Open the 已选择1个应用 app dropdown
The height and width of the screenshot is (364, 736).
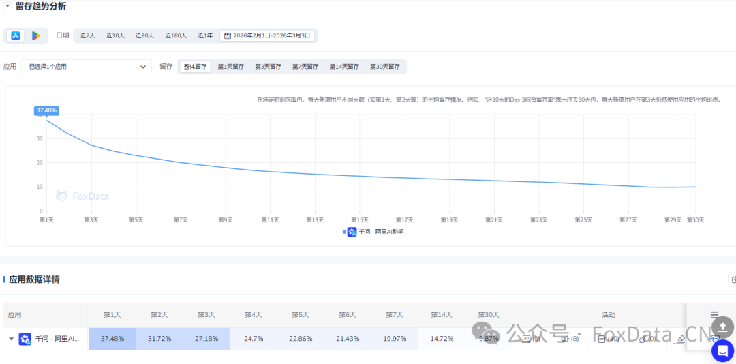point(86,67)
